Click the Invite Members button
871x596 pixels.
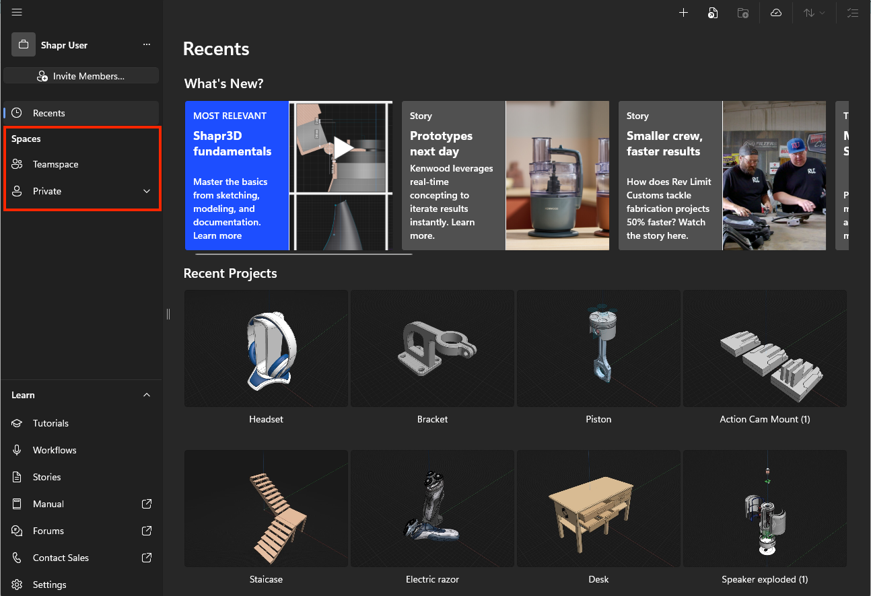tap(81, 76)
